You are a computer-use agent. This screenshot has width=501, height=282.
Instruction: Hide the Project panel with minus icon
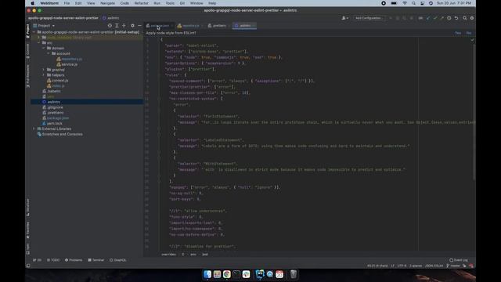tap(139, 26)
